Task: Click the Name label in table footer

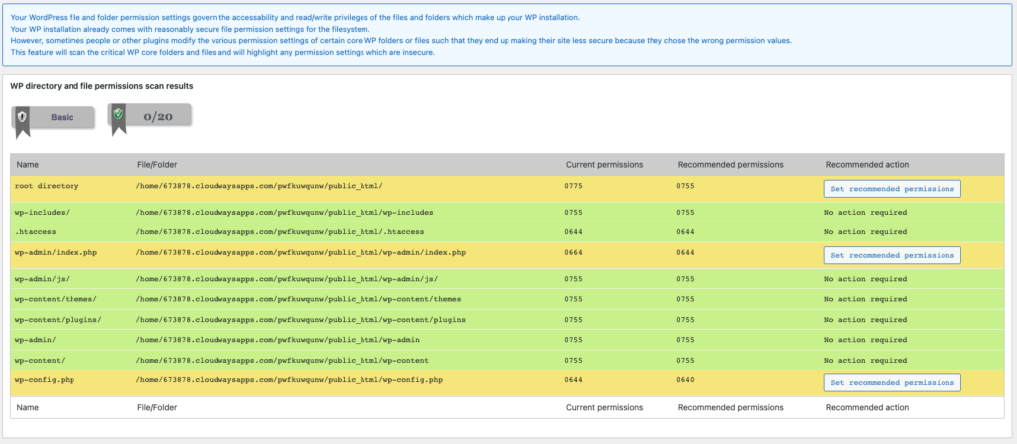Action: click(27, 407)
